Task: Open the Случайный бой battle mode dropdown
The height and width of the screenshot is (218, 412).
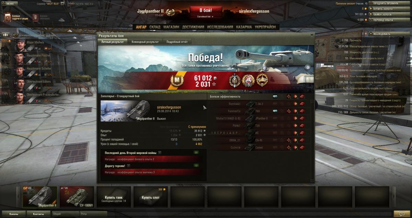Action: [205, 16]
